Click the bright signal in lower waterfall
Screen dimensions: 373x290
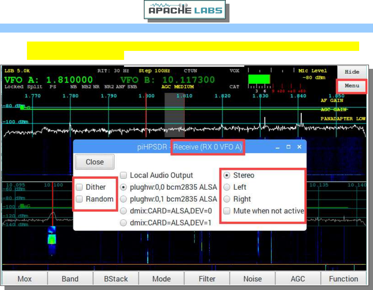pos(52,239)
